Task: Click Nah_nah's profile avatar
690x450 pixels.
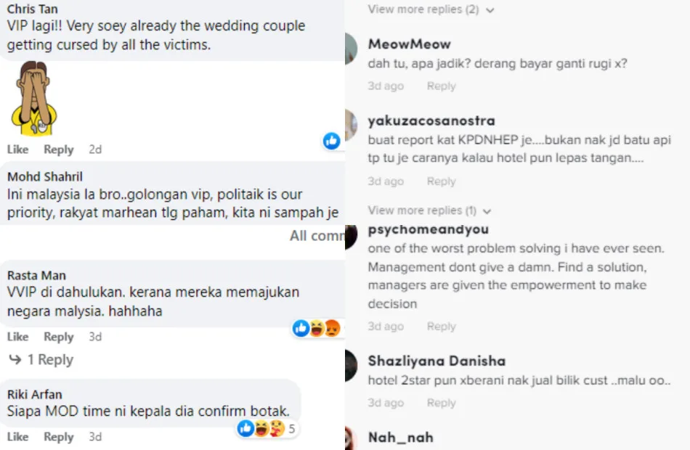Action: [350, 438]
